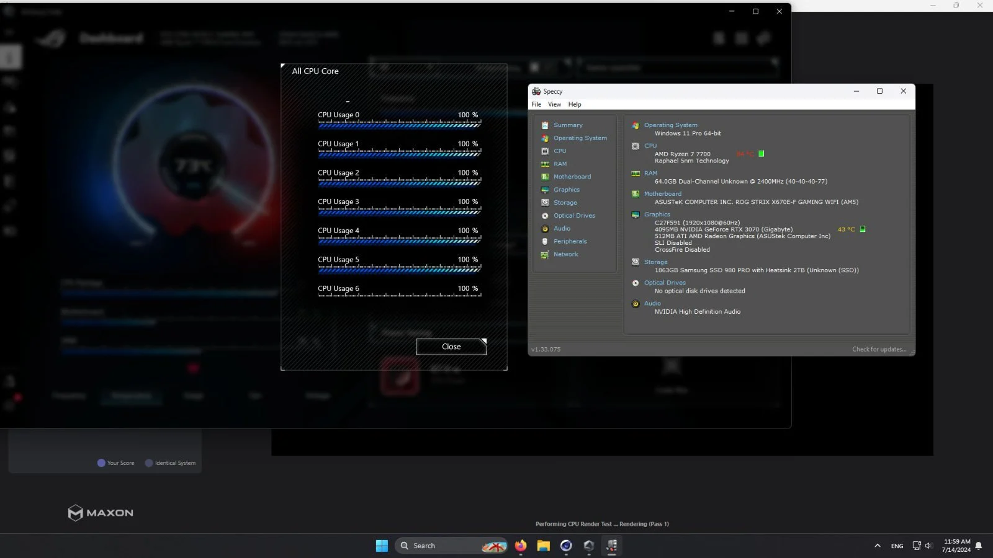Click 'AMD Ryzen 7 7700' text in Speccy

(x=682, y=154)
